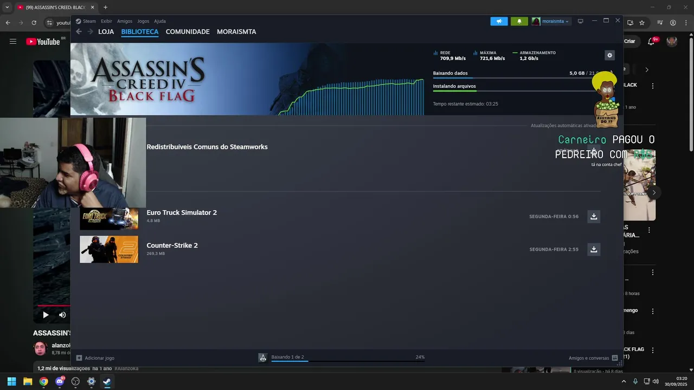
Task: Reload the YouTube page in Chrome
Action: coord(34,23)
